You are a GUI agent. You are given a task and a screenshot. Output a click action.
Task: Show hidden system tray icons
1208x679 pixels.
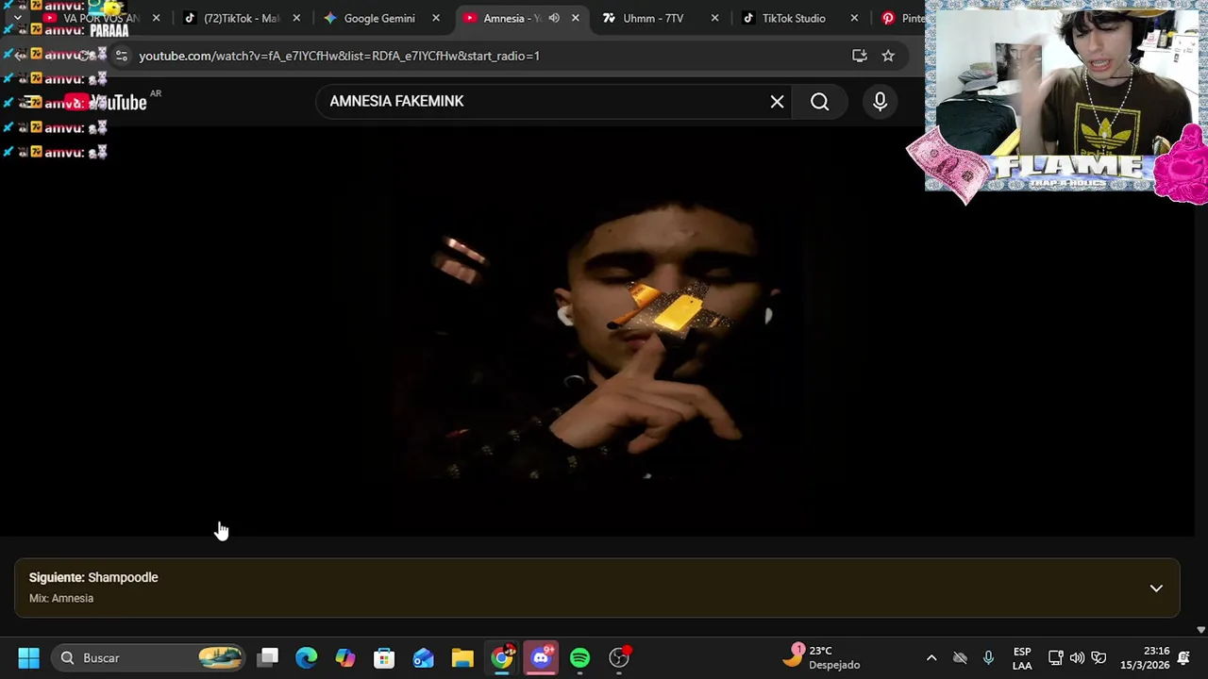click(x=931, y=657)
